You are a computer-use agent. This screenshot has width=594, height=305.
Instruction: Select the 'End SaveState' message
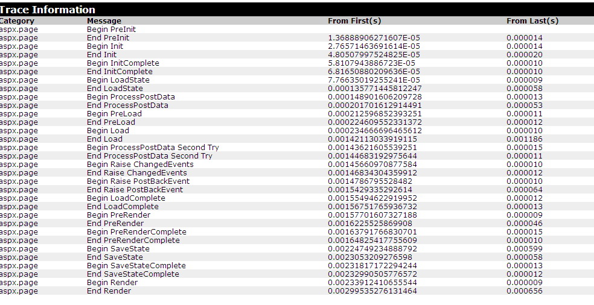[115, 257]
